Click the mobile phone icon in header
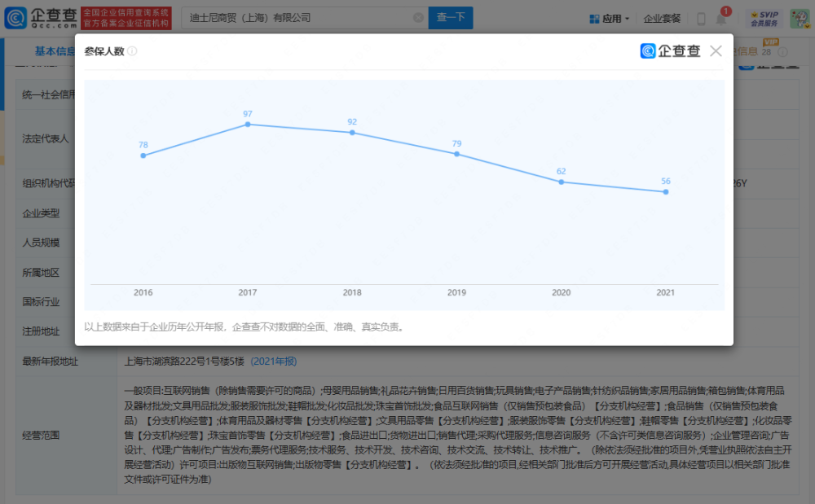The image size is (815, 504). (x=701, y=20)
